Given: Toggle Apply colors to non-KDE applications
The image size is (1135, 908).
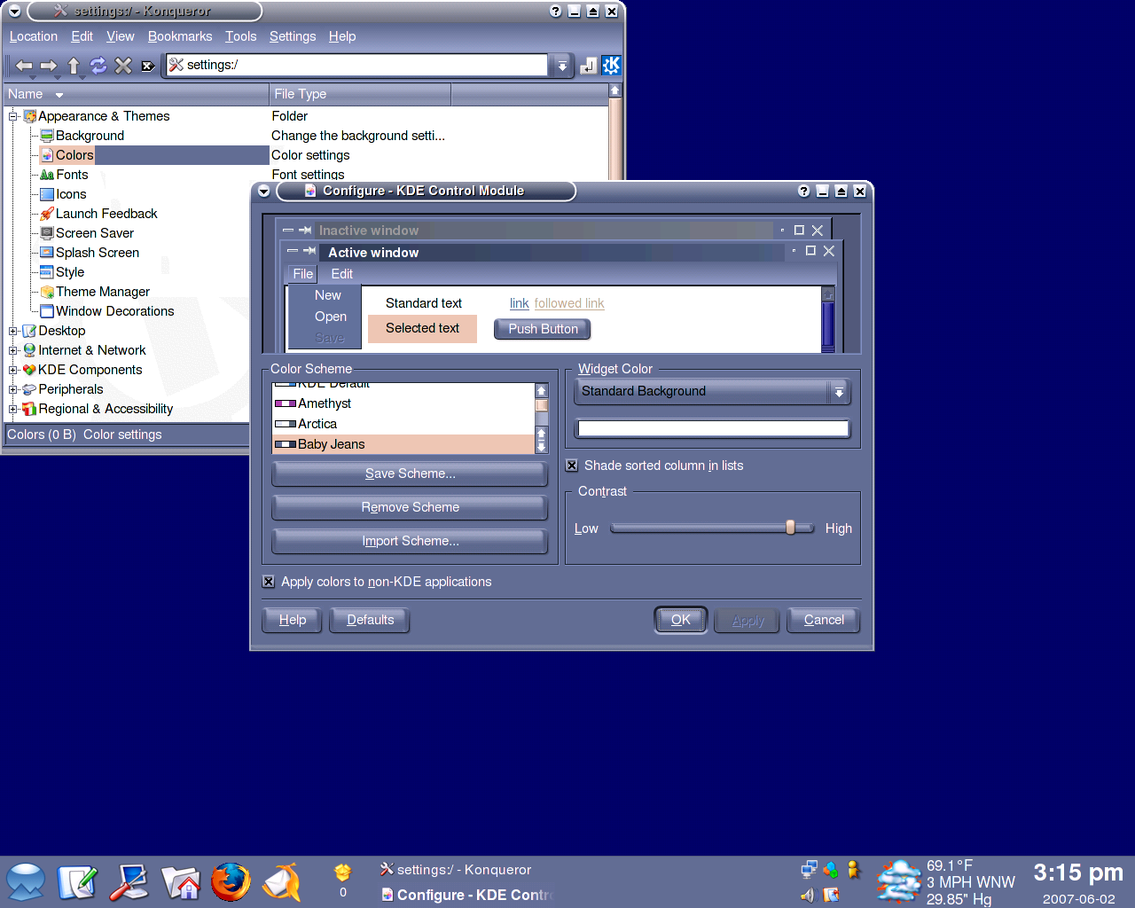Looking at the screenshot, I should click(269, 582).
